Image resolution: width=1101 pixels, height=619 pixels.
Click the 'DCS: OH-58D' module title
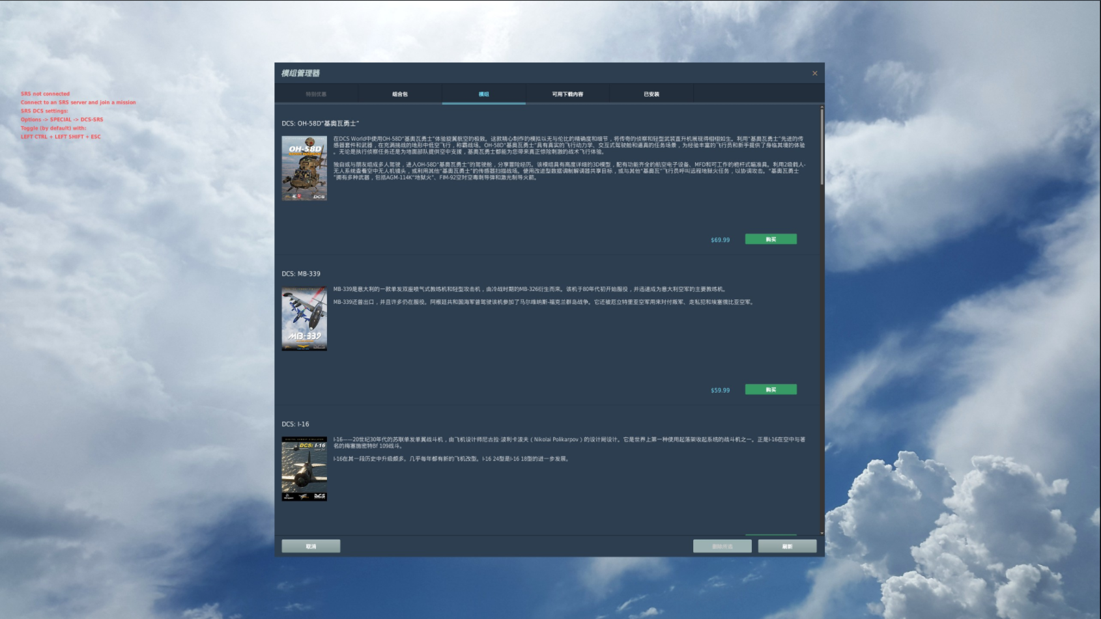coord(321,123)
